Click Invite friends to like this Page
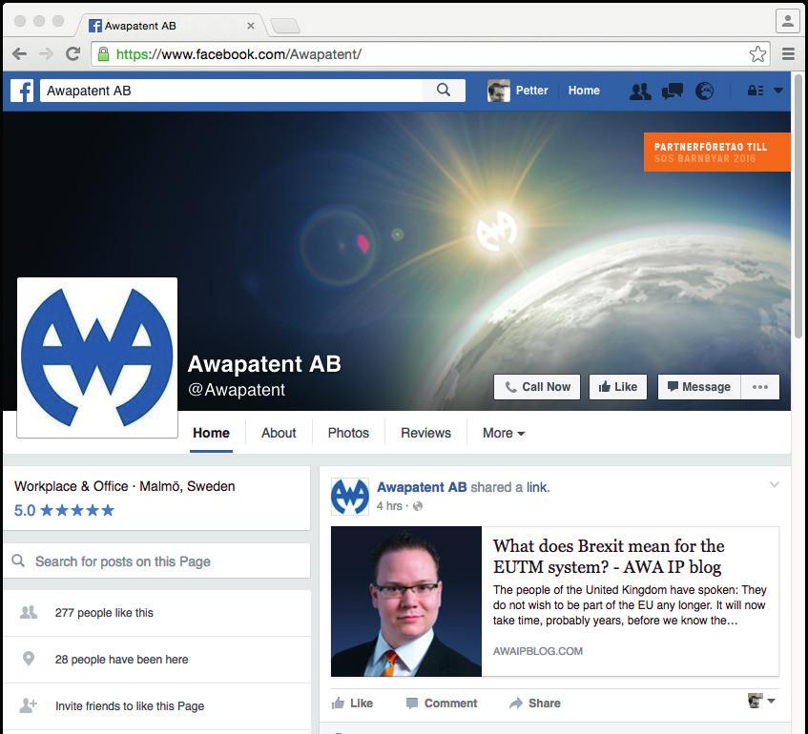The width and height of the screenshot is (808, 734). point(130,706)
